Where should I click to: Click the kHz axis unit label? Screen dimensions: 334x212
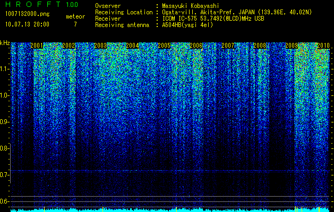click(5, 43)
